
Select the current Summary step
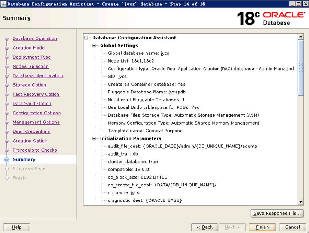[24, 159]
